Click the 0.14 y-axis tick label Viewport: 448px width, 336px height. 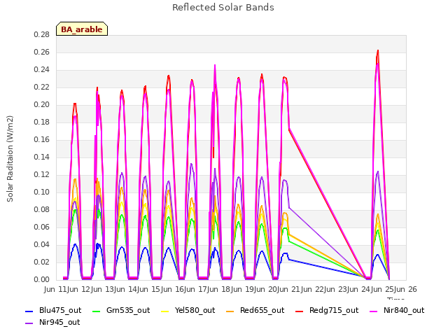pyautogui.click(x=42, y=157)
